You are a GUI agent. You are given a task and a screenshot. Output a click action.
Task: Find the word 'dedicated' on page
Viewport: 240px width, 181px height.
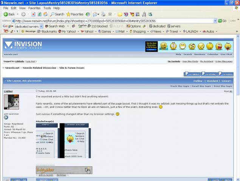click(157, 26)
